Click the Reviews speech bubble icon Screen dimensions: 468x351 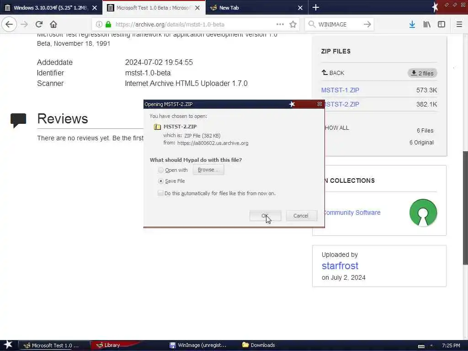[x=18, y=120]
